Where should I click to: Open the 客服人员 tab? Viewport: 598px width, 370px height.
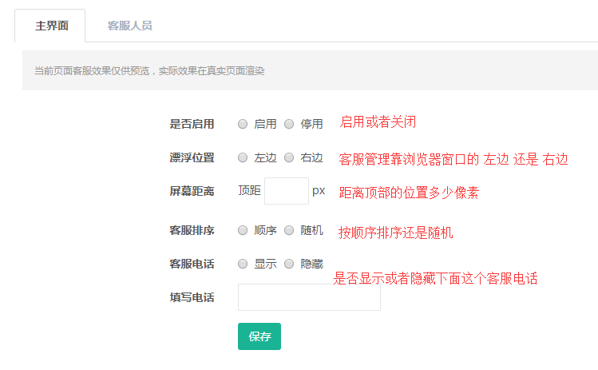coord(129,26)
